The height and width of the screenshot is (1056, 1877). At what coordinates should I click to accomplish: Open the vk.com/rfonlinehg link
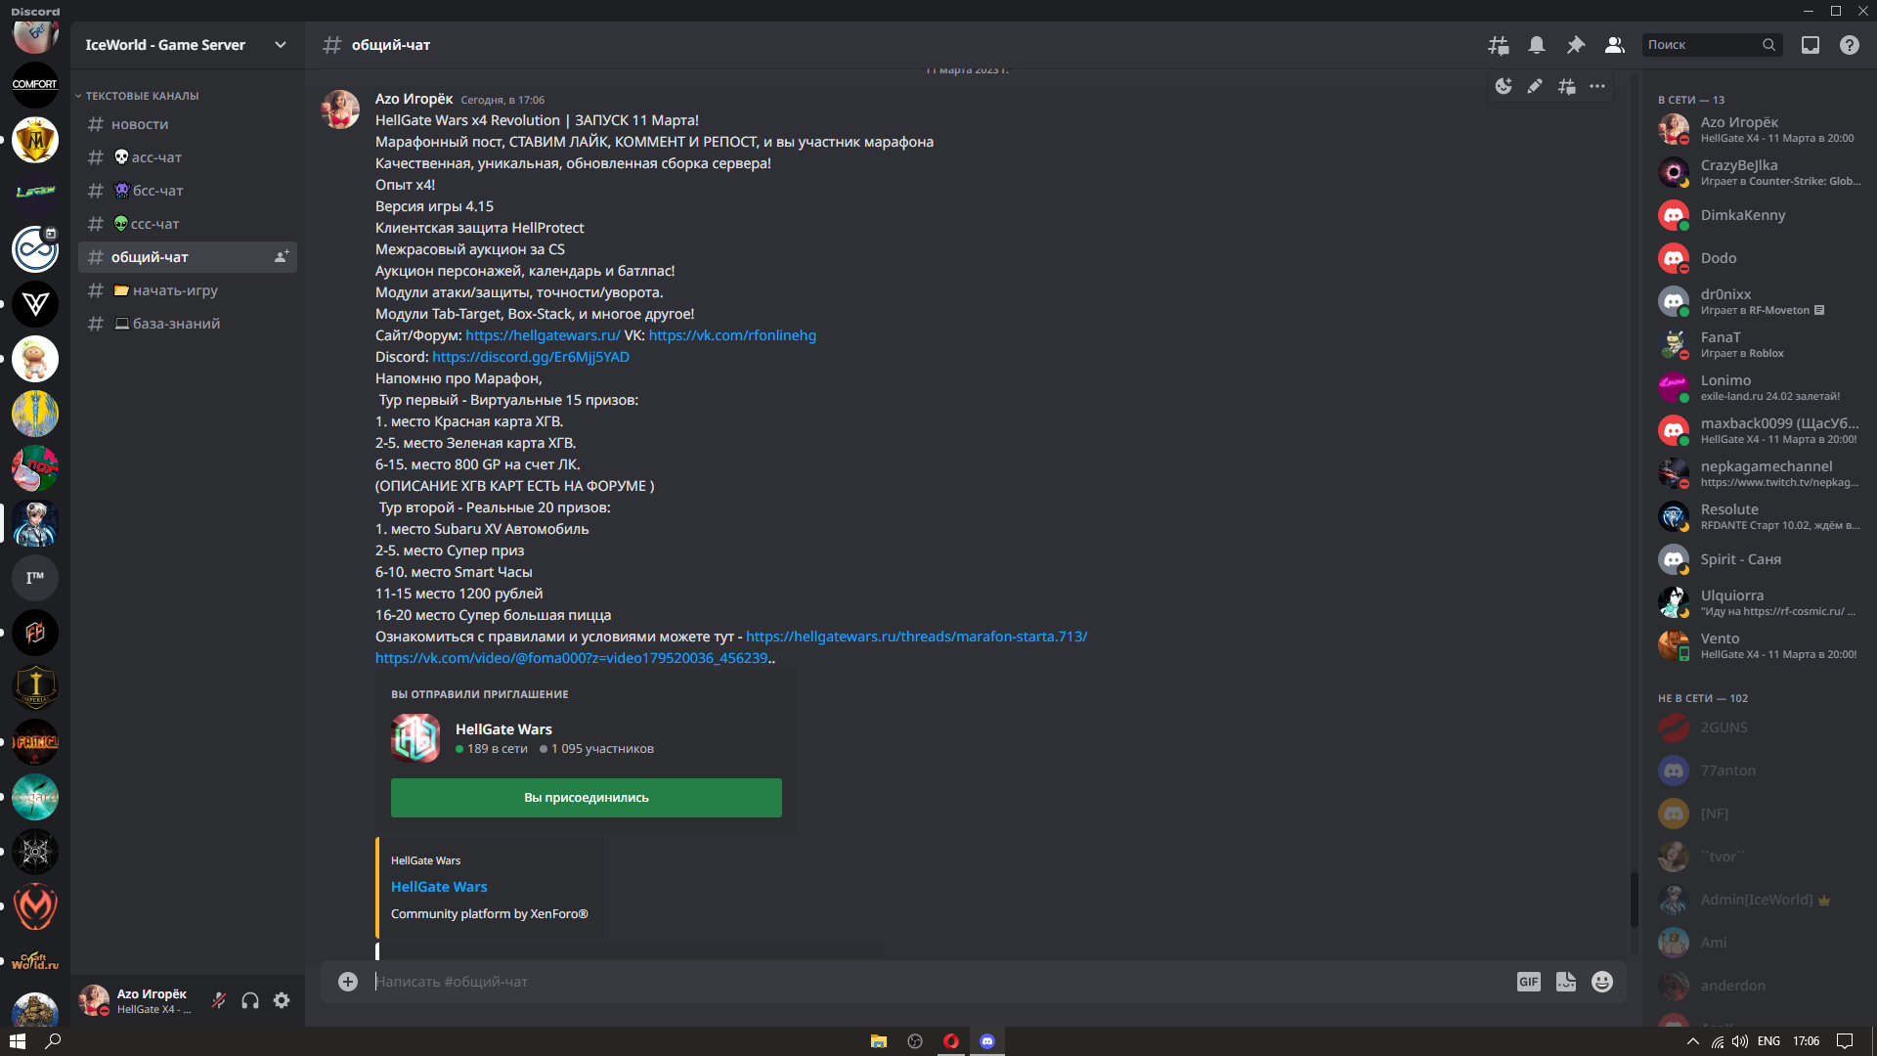click(x=732, y=335)
